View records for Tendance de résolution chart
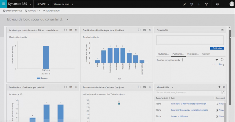235x122 pixels. pos(144,87)
